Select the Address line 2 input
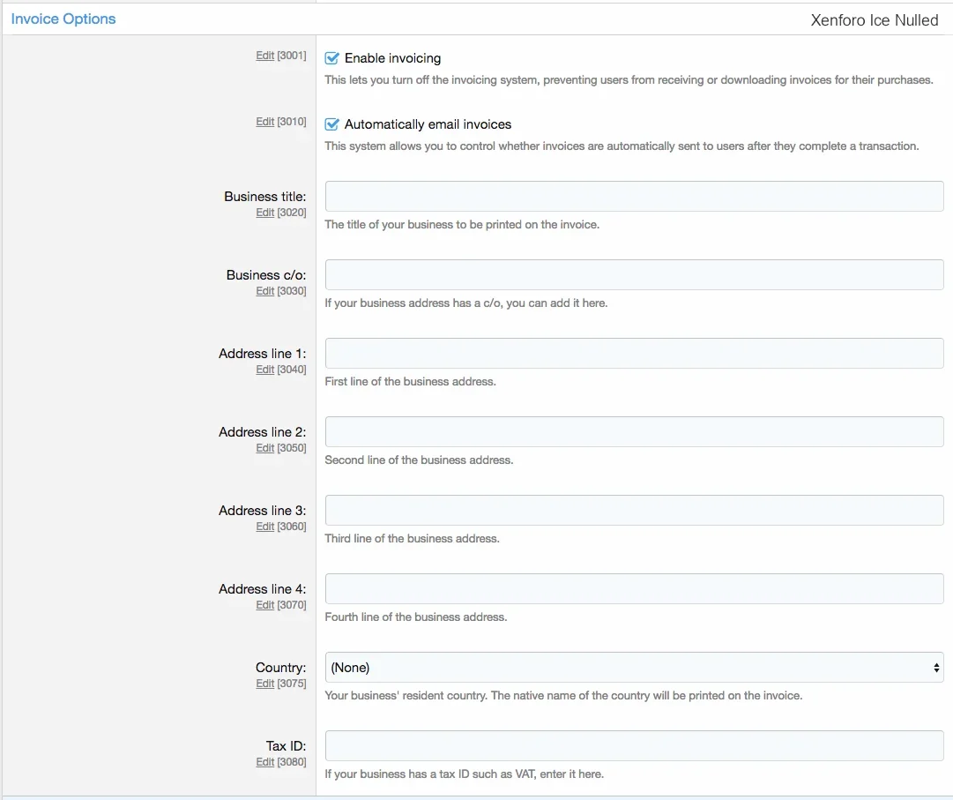 (x=634, y=432)
